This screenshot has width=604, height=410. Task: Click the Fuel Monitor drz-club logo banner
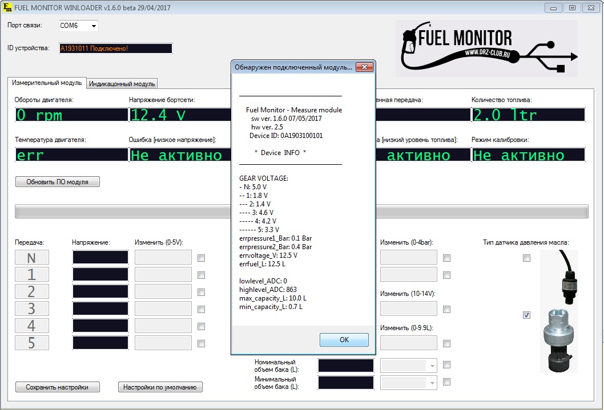(x=486, y=48)
